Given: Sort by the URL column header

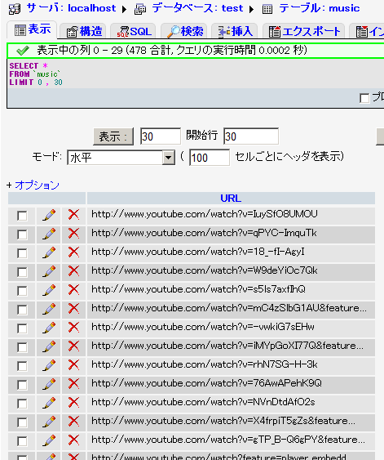Looking at the screenshot, I should [x=231, y=199].
